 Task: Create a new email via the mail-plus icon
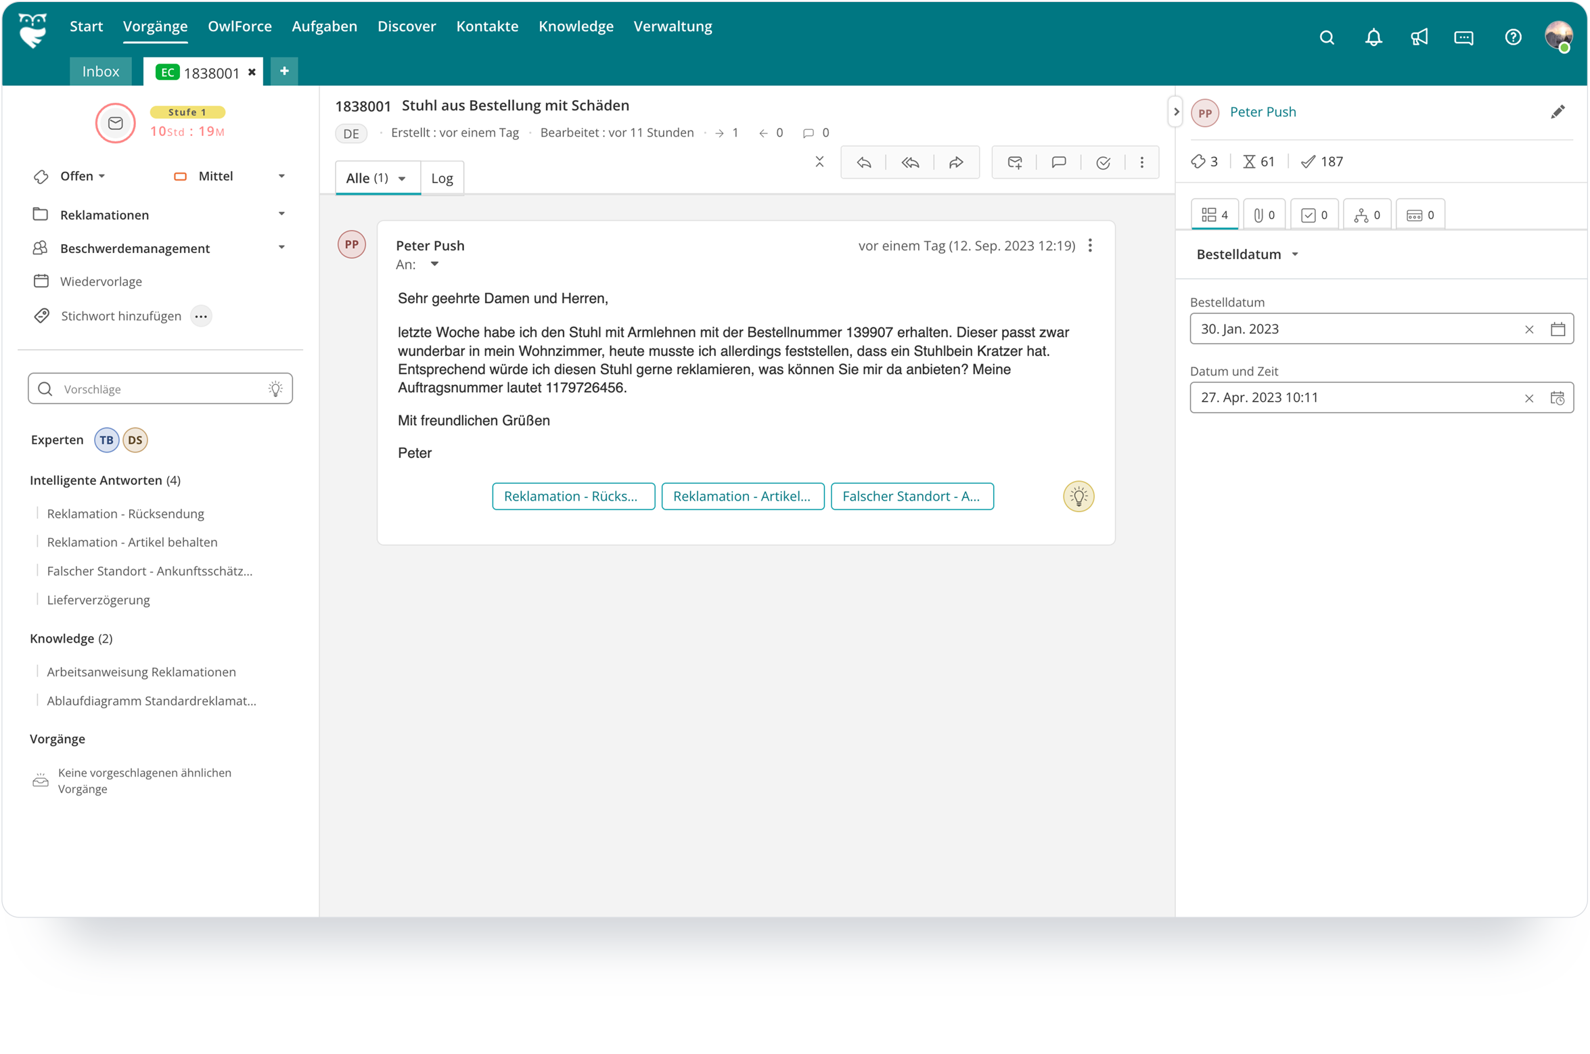pyautogui.click(x=1015, y=162)
